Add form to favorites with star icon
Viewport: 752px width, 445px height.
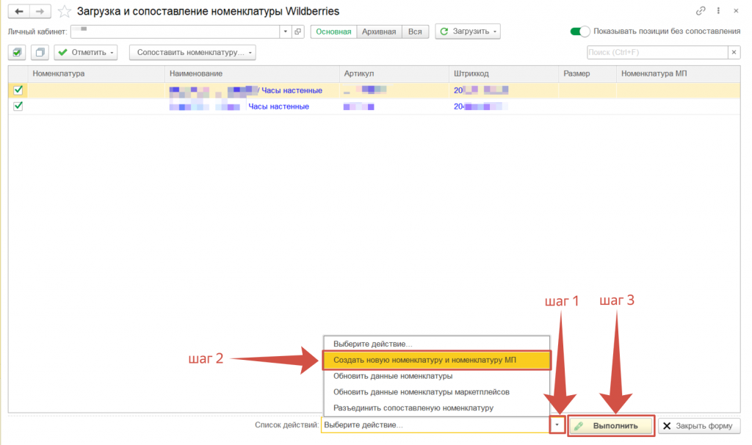[65, 12]
